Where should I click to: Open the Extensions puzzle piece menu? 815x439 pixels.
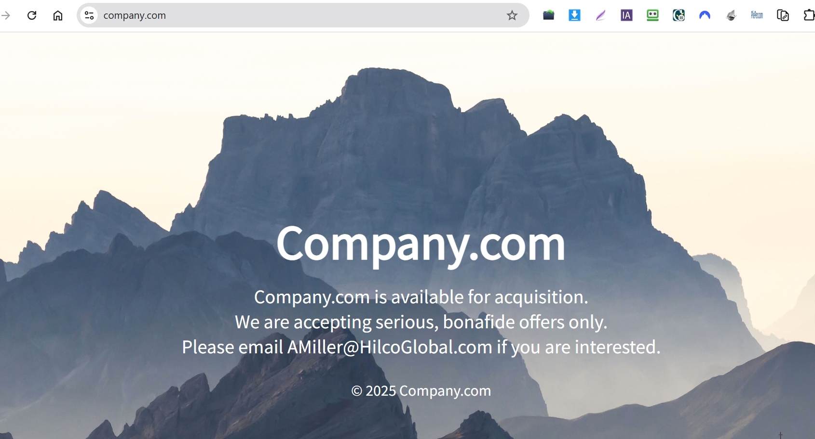tap(809, 15)
